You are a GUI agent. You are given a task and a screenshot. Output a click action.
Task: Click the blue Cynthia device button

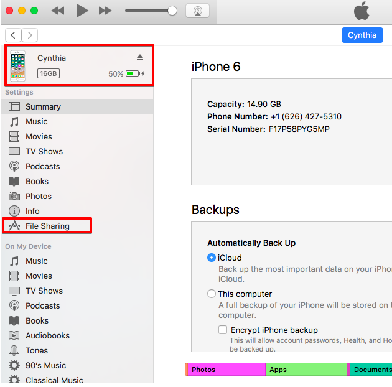pos(362,35)
